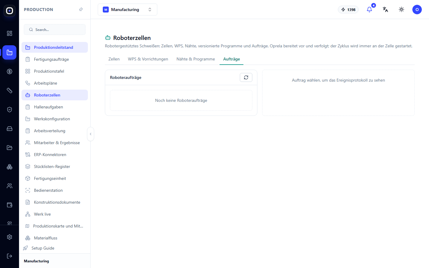Switch to the WPS & Vorrichtungen tab
The height and width of the screenshot is (268, 429).
(x=148, y=59)
